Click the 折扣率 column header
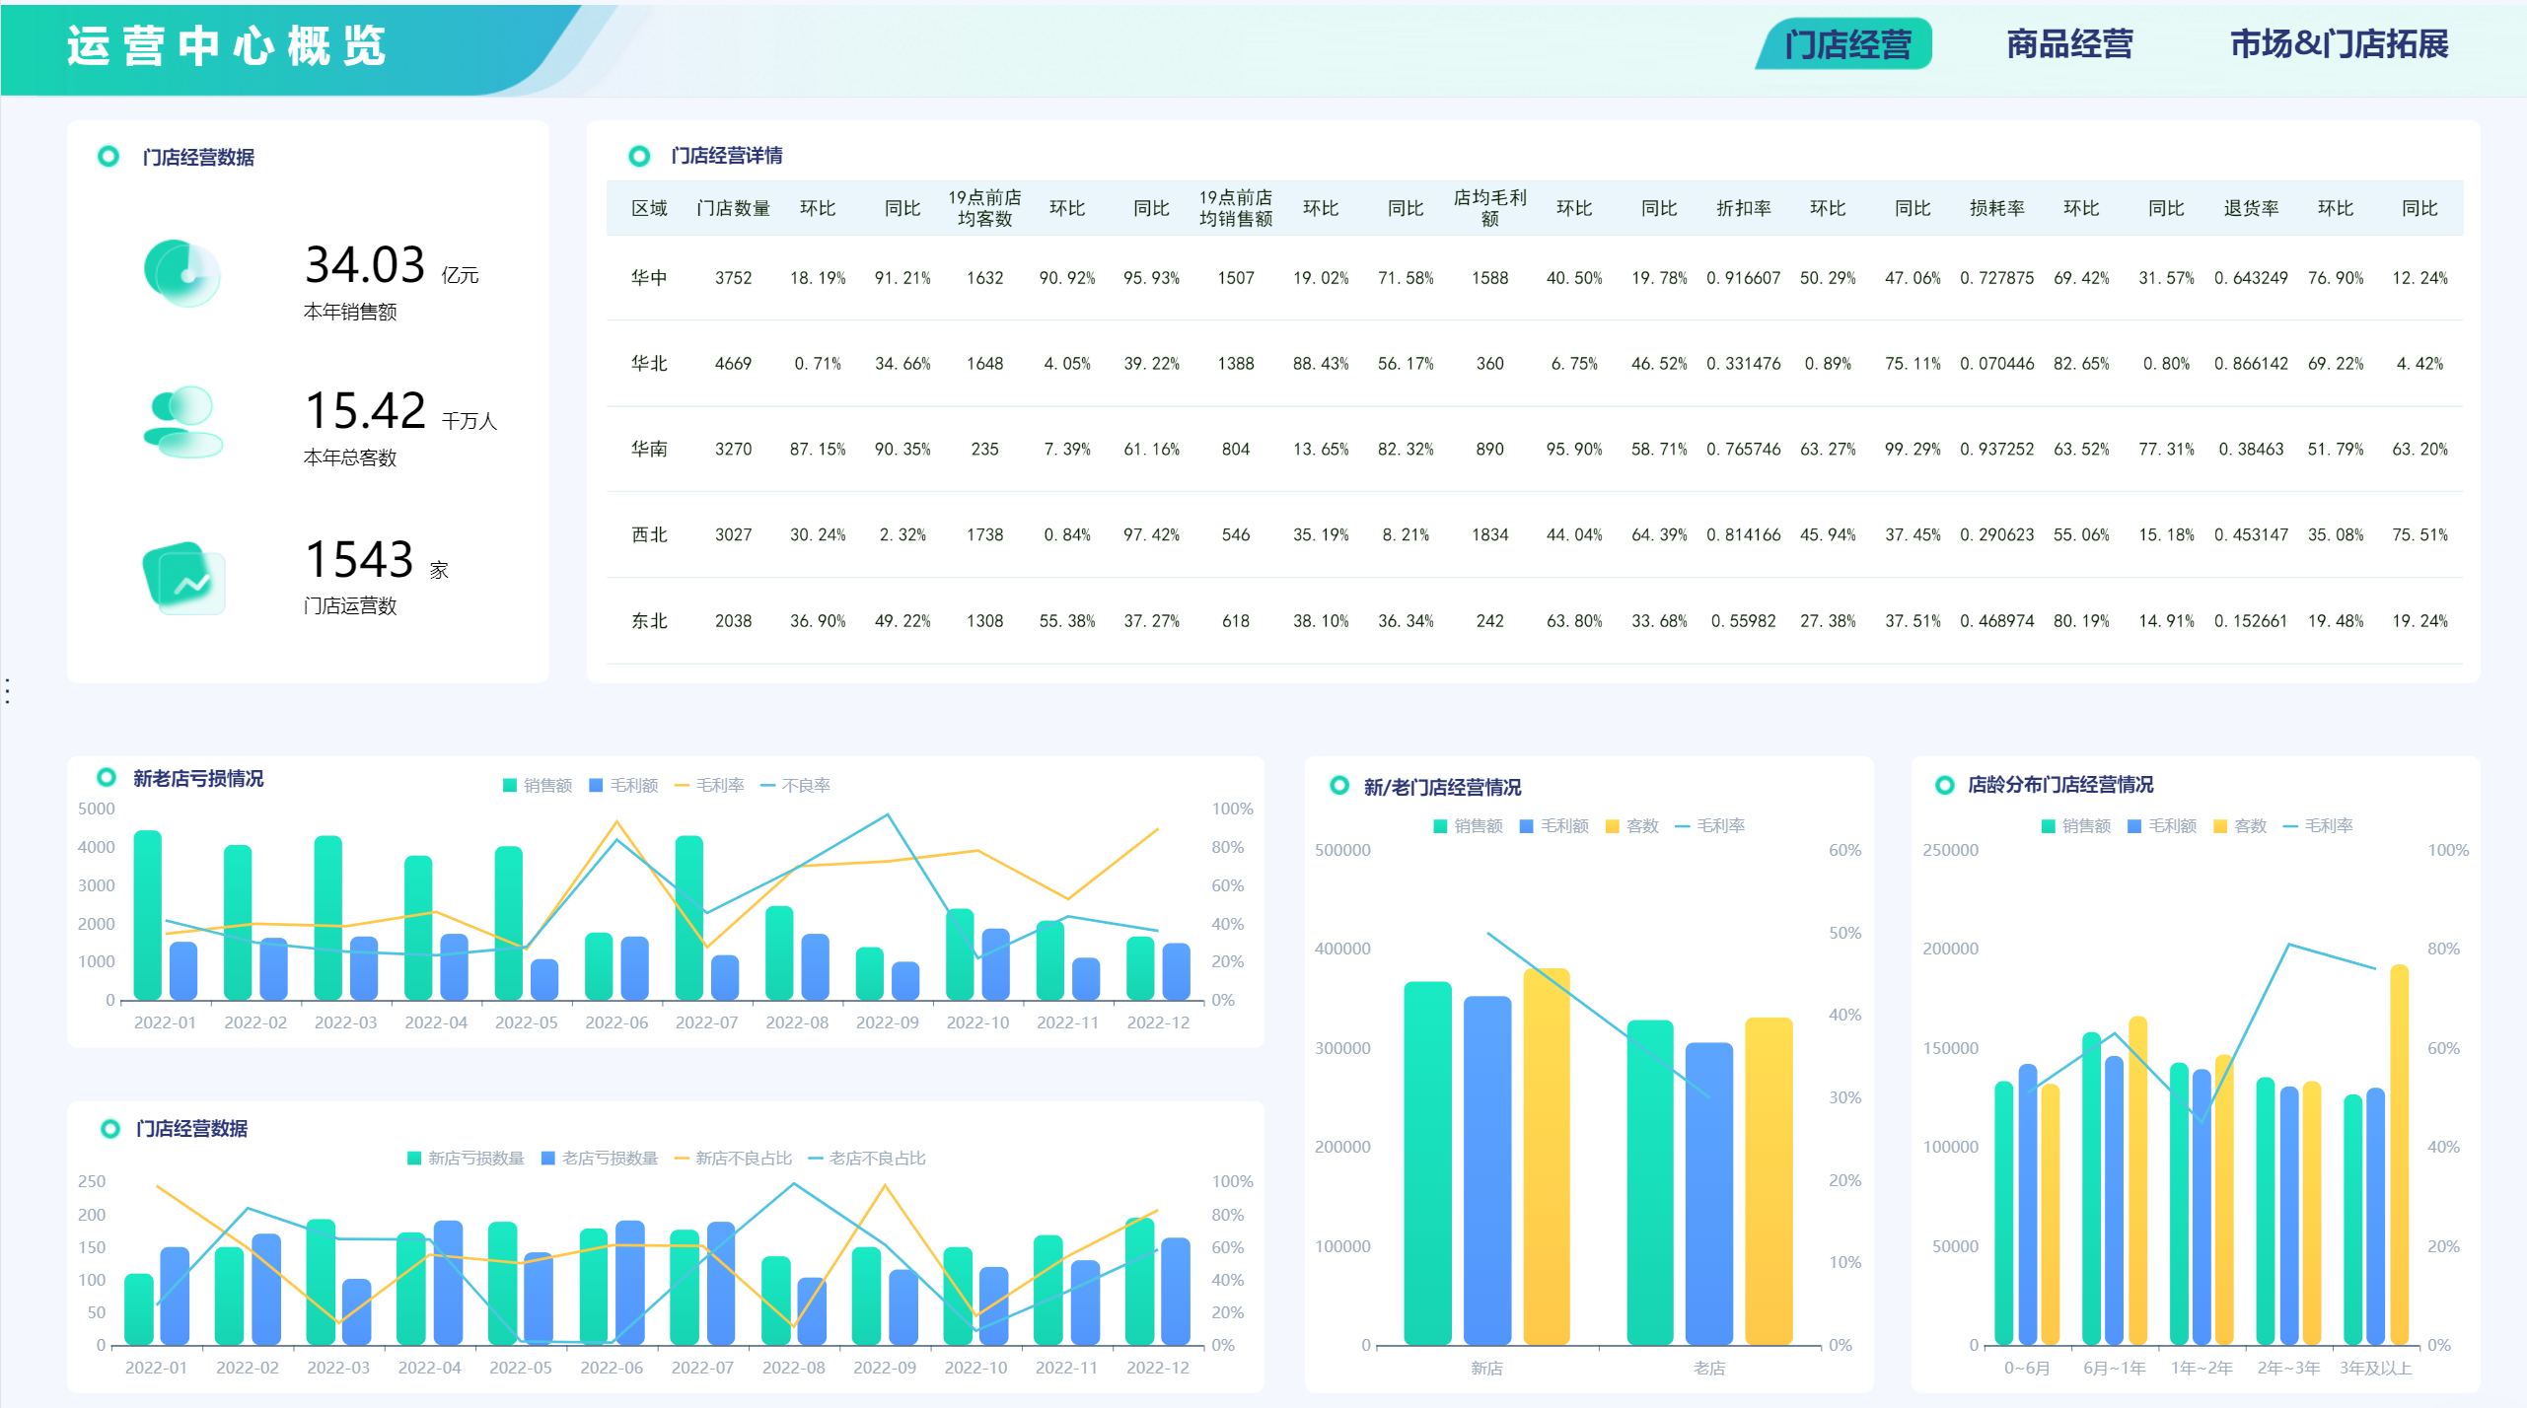 [1743, 208]
